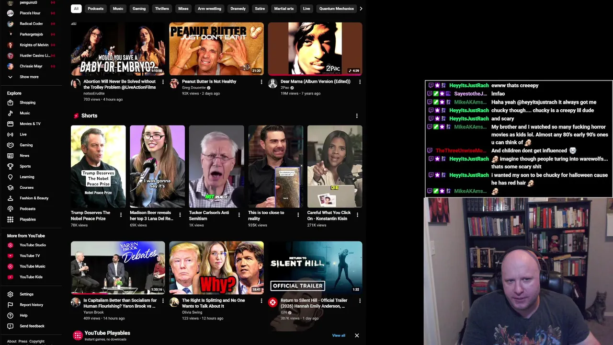The width and height of the screenshot is (613, 345).
Task: Open options for Dear Mama video
Action: [x=360, y=82]
